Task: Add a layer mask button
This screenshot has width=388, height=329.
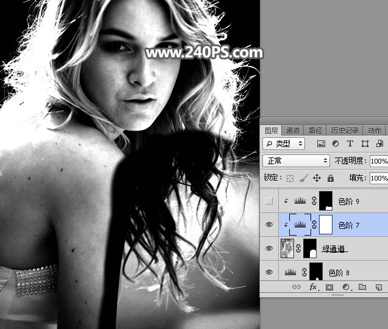Action: point(329,287)
